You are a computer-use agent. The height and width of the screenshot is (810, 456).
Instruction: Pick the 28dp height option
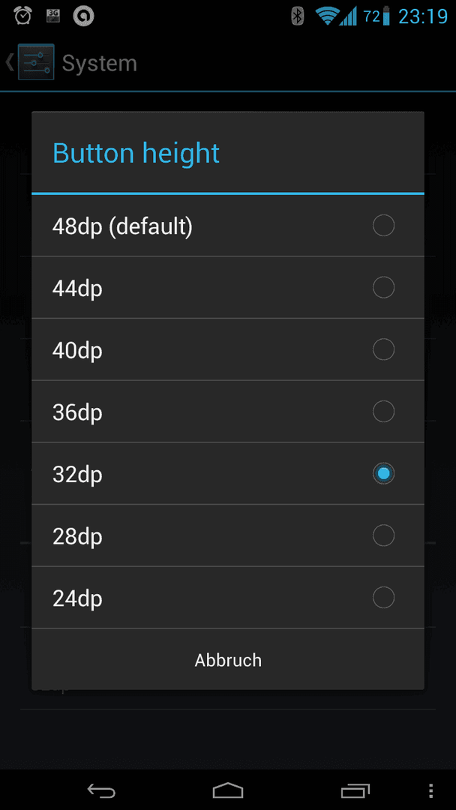click(228, 535)
